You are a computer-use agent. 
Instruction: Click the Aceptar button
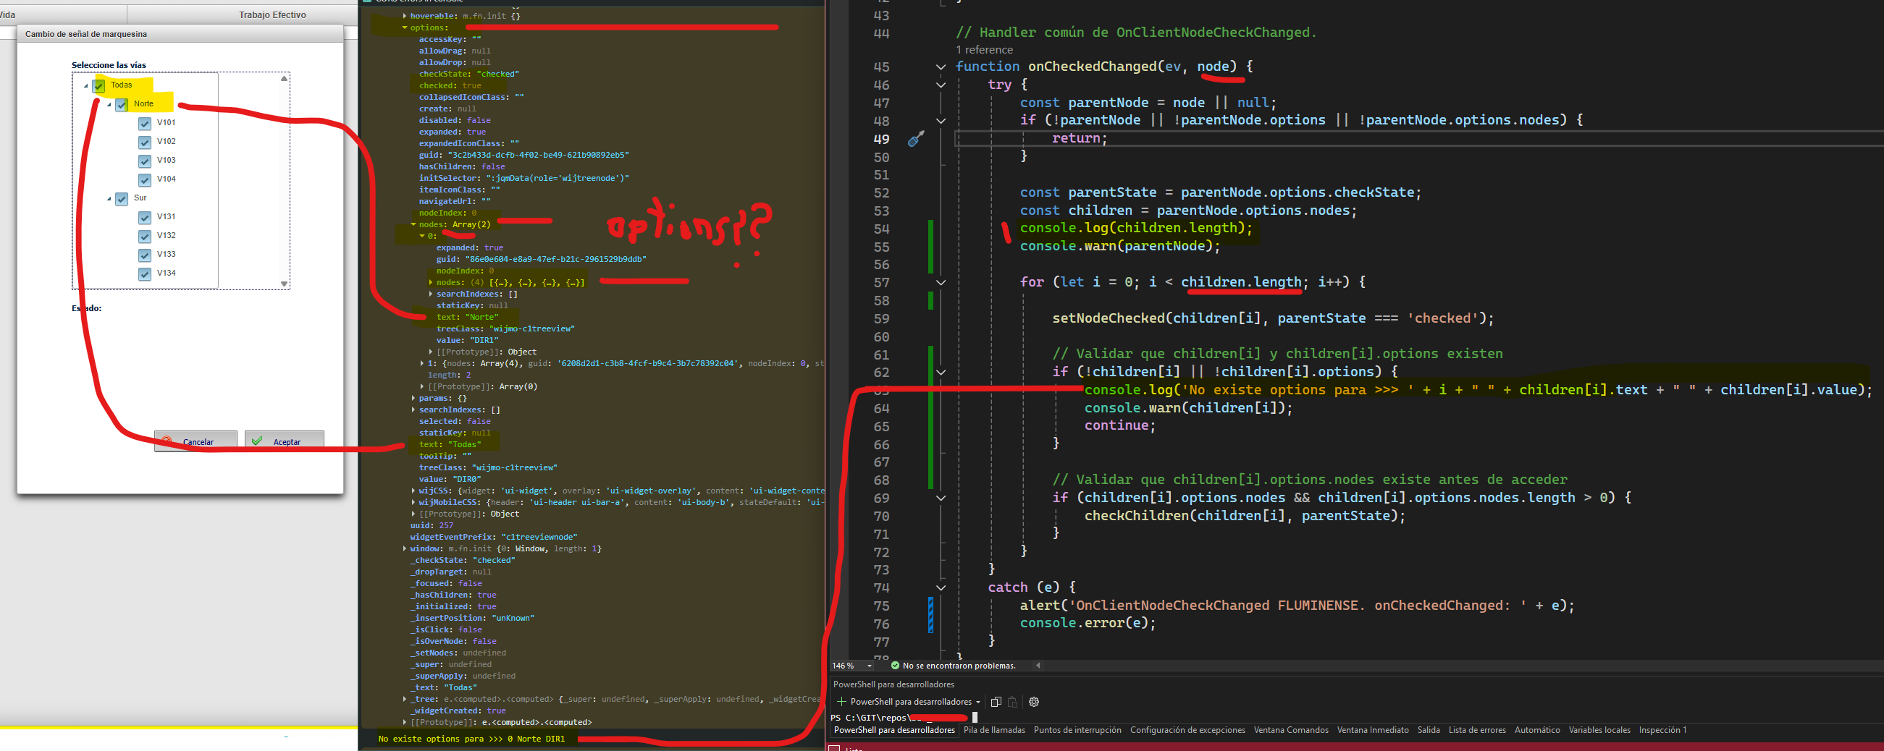point(284,441)
